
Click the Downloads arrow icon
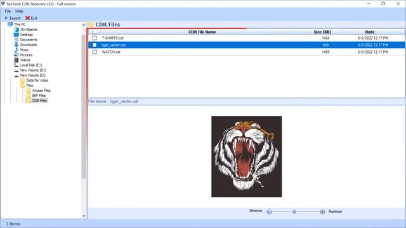coord(16,45)
